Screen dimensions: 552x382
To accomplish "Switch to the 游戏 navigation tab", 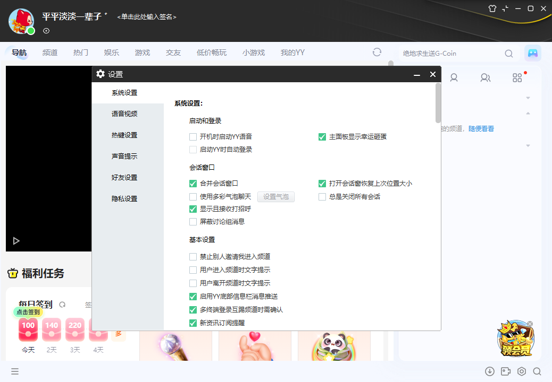I will click(x=143, y=53).
